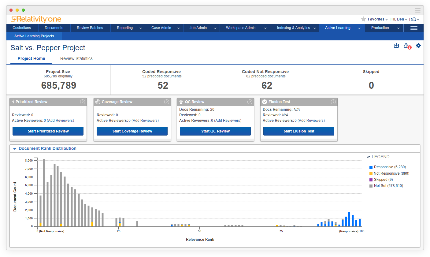
Task: Open the Documents navigation tab
Action: (x=54, y=28)
